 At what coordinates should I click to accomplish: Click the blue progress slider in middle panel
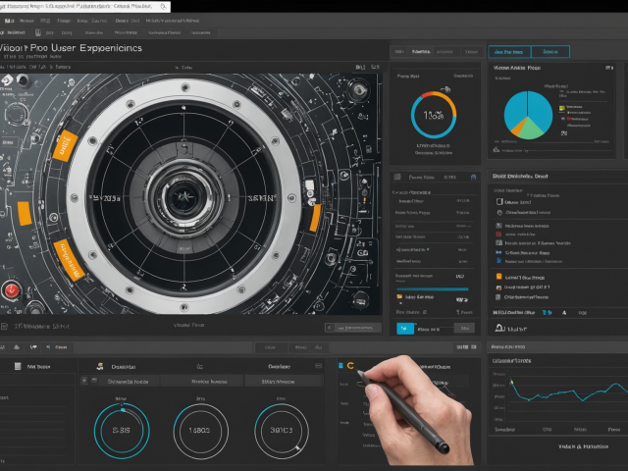tap(432, 288)
